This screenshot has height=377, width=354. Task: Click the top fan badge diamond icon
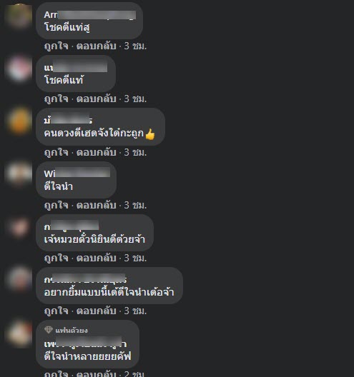[x=49, y=330]
